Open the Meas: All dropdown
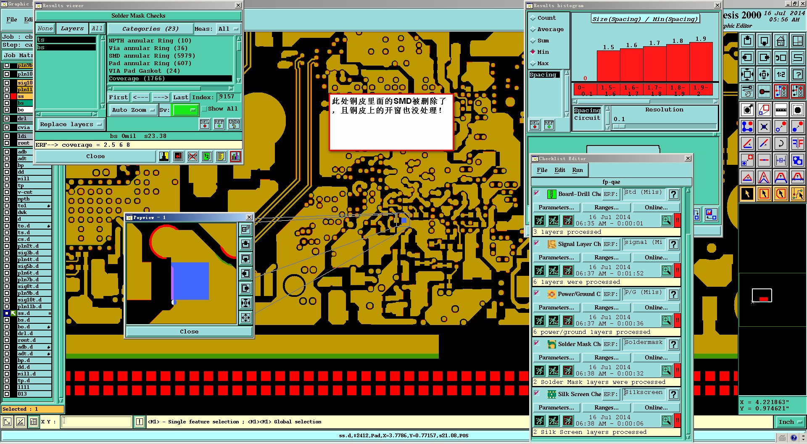This screenshot has height=444, width=807. tap(228, 29)
